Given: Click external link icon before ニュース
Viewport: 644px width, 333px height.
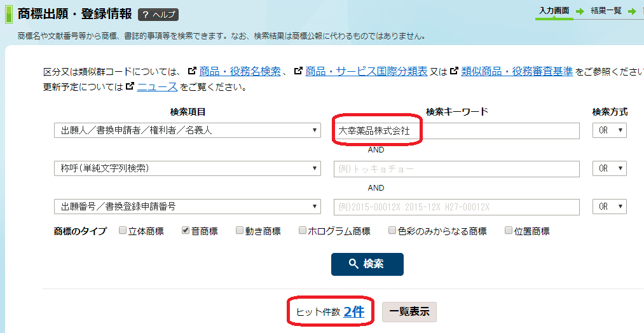Looking at the screenshot, I should (x=130, y=86).
